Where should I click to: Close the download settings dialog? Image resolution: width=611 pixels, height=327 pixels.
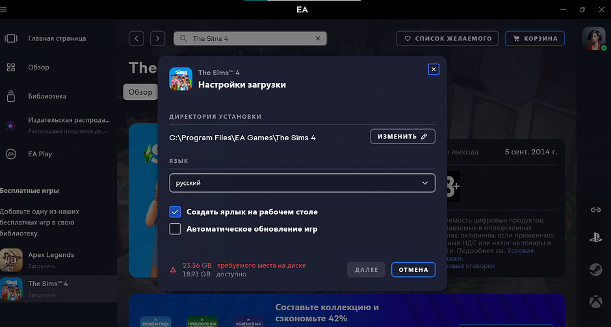click(434, 69)
